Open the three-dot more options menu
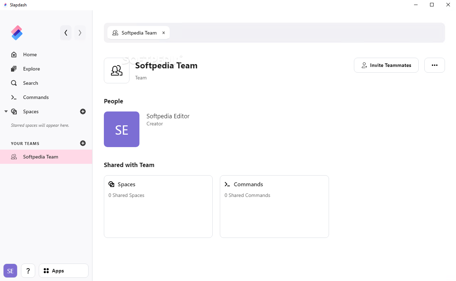The image size is (456, 281). 435,65
